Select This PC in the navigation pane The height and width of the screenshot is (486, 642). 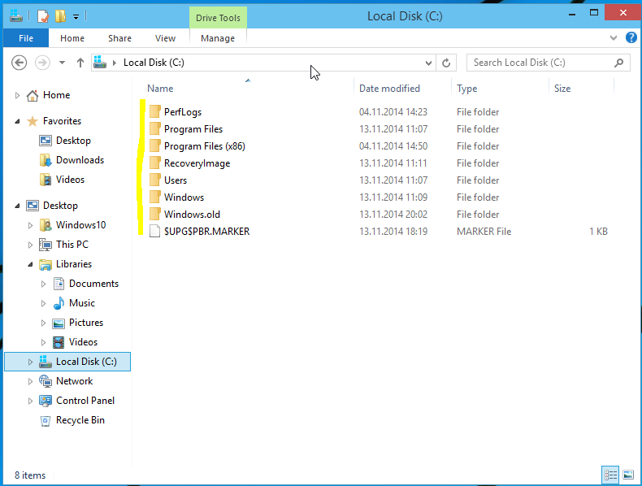click(x=72, y=245)
